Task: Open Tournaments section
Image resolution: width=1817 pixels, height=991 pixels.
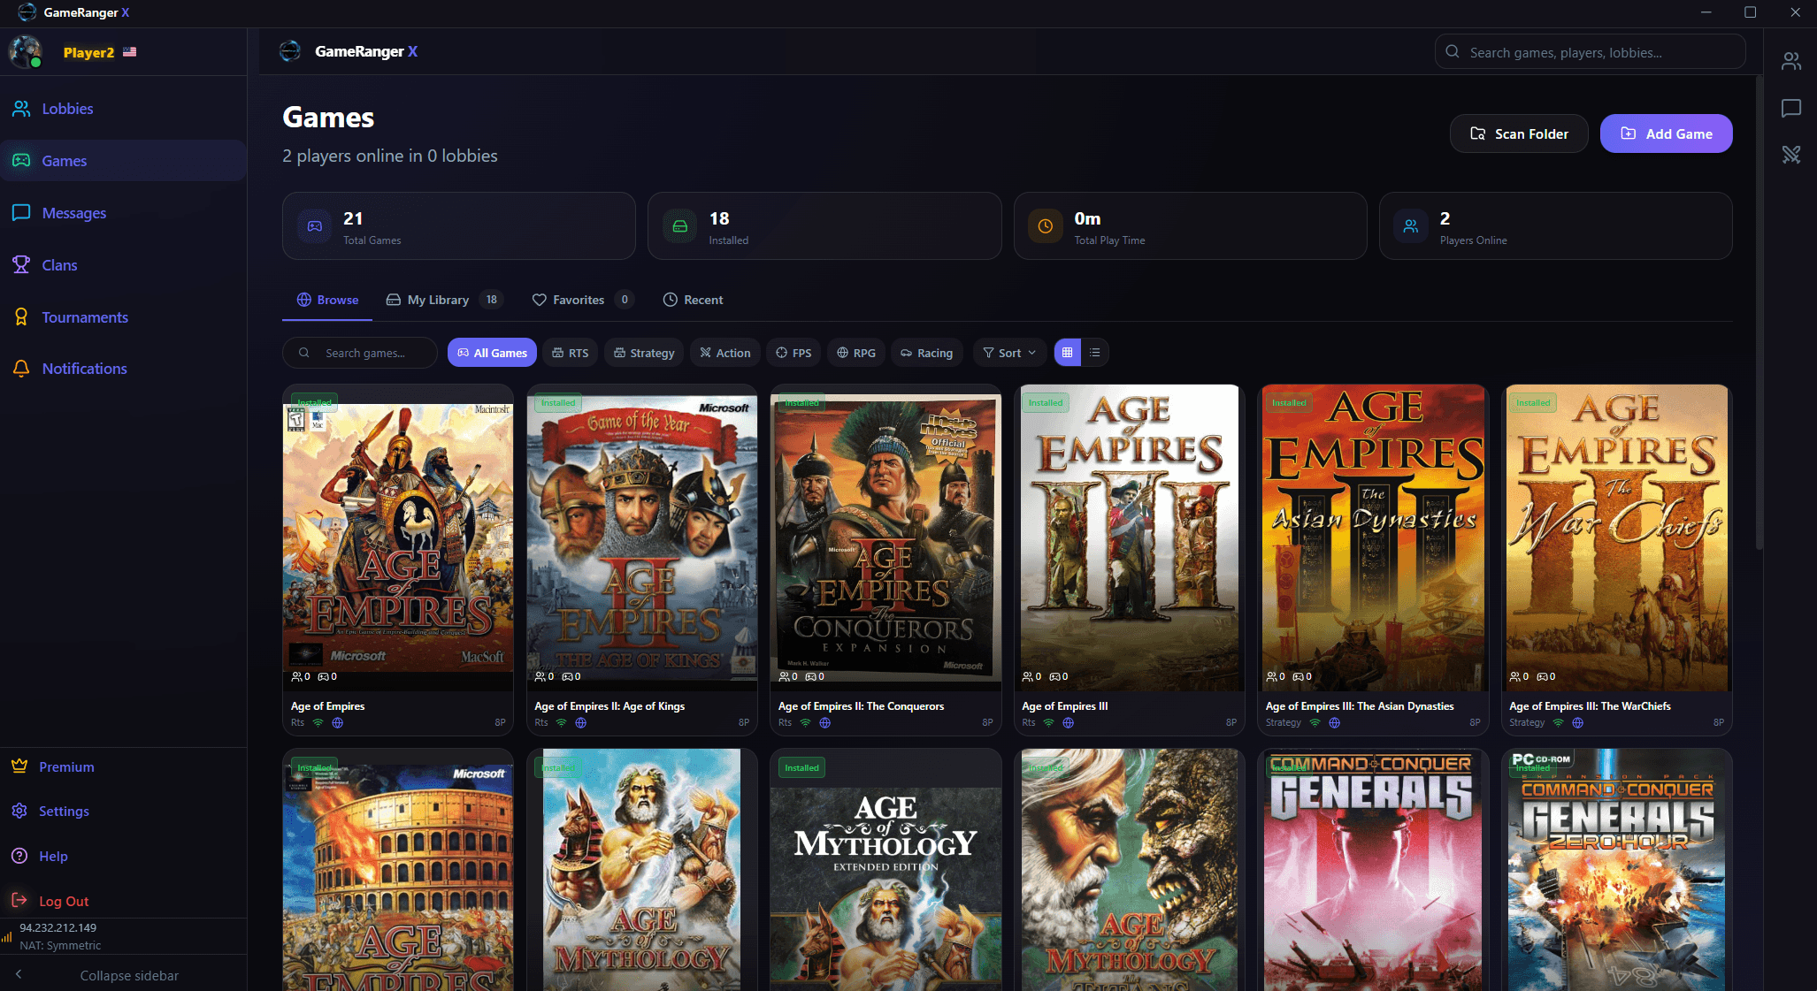Action: tap(124, 317)
